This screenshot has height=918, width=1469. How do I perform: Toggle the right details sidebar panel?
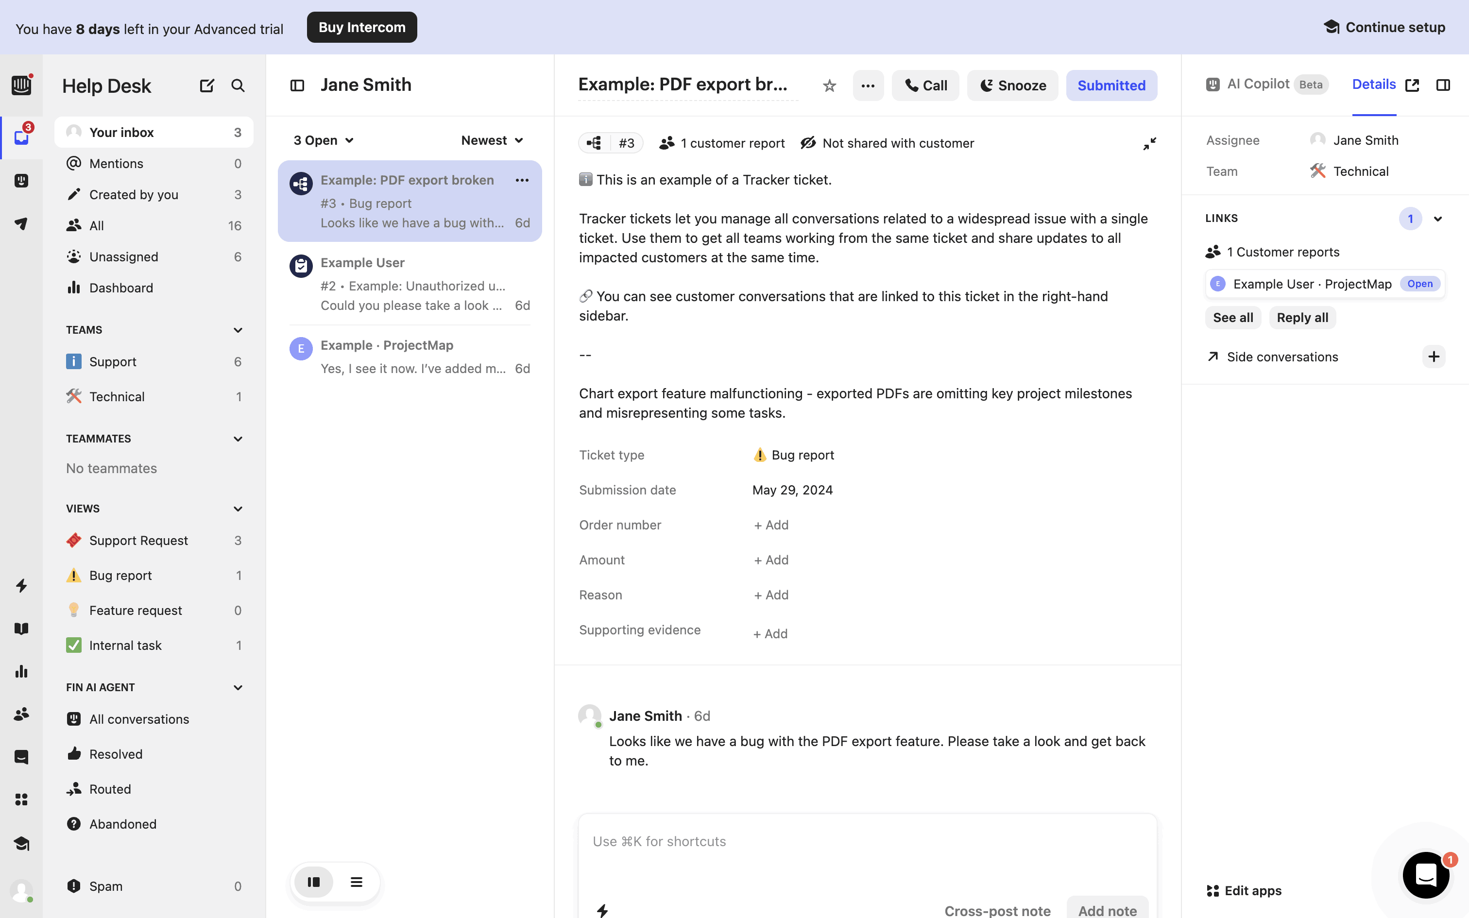coord(1443,85)
